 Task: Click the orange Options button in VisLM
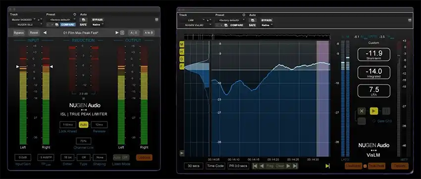click(400, 166)
